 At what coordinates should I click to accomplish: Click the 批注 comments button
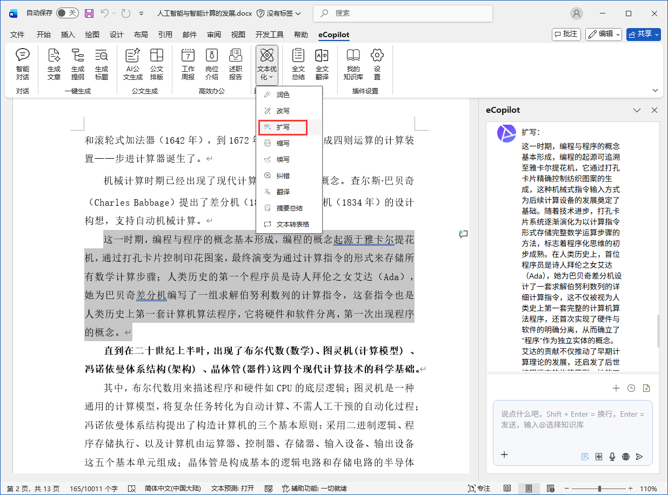click(x=566, y=34)
